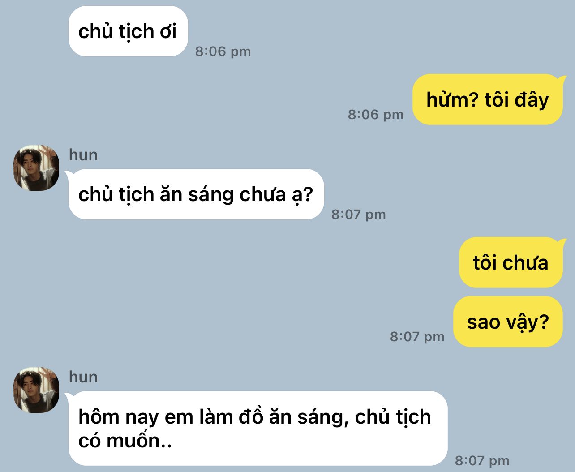Click the "hun" name above the breakfast question
Image resolution: width=575 pixels, height=472 pixels.
83,155
